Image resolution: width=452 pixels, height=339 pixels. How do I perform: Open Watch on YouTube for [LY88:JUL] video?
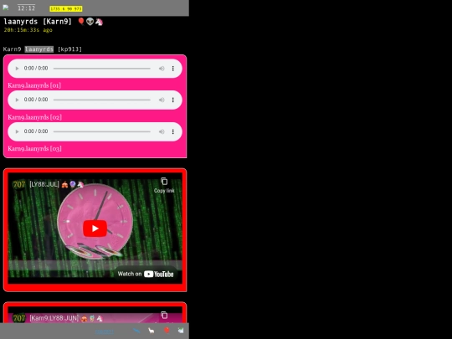(x=146, y=274)
